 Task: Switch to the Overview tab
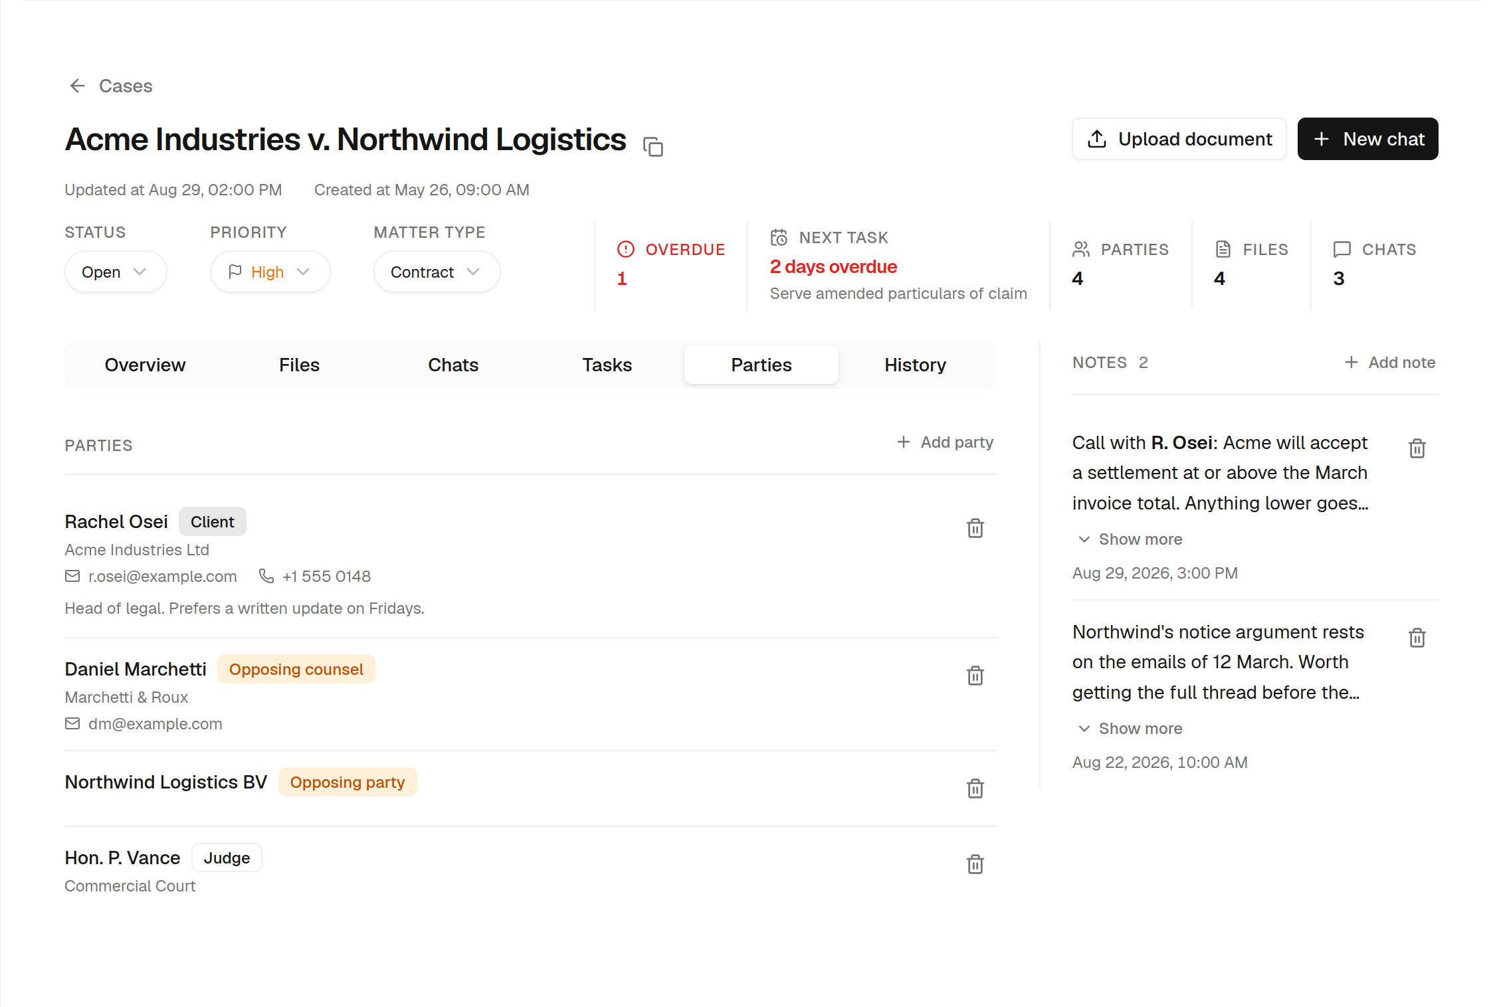145,365
